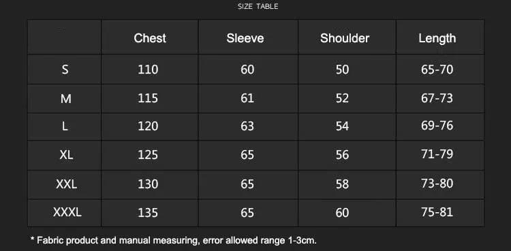Select the length cell 75-81
Image resolution: width=511 pixels, height=251 pixels.
click(437, 212)
